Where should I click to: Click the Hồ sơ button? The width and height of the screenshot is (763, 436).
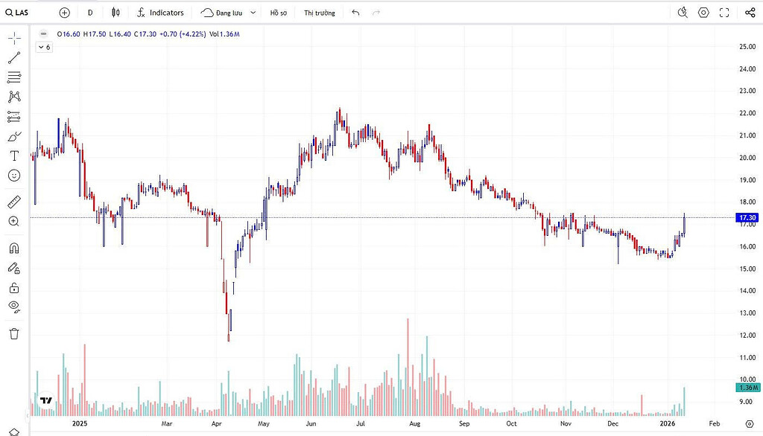click(279, 13)
